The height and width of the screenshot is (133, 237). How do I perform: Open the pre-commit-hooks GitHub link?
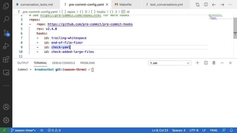(90, 24)
